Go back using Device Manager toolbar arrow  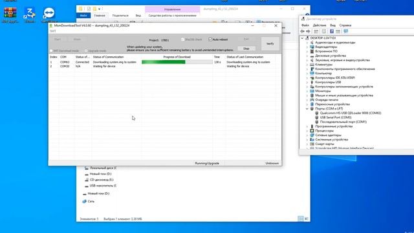pos(303,31)
